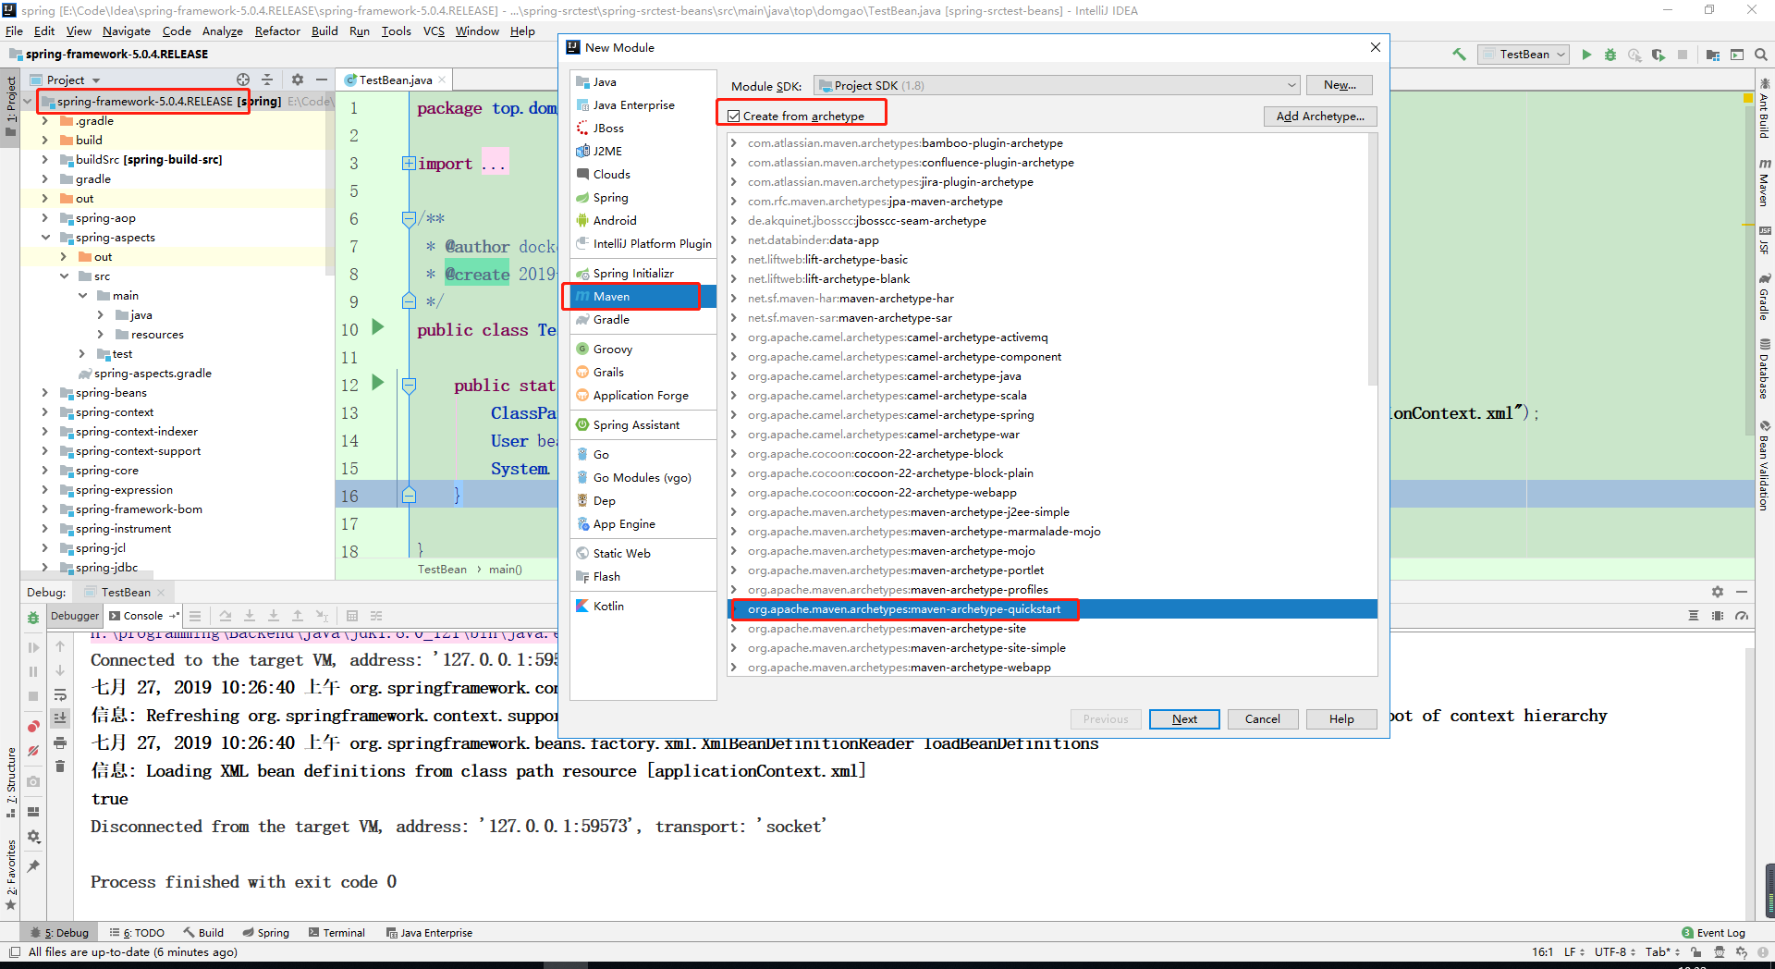This screenshot has width=1775, height=969.
Task: Open the Event Log in status bar
Action: [1713, 933]
